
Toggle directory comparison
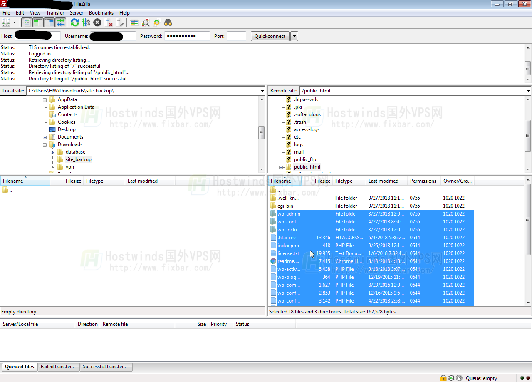coord(146,22)
